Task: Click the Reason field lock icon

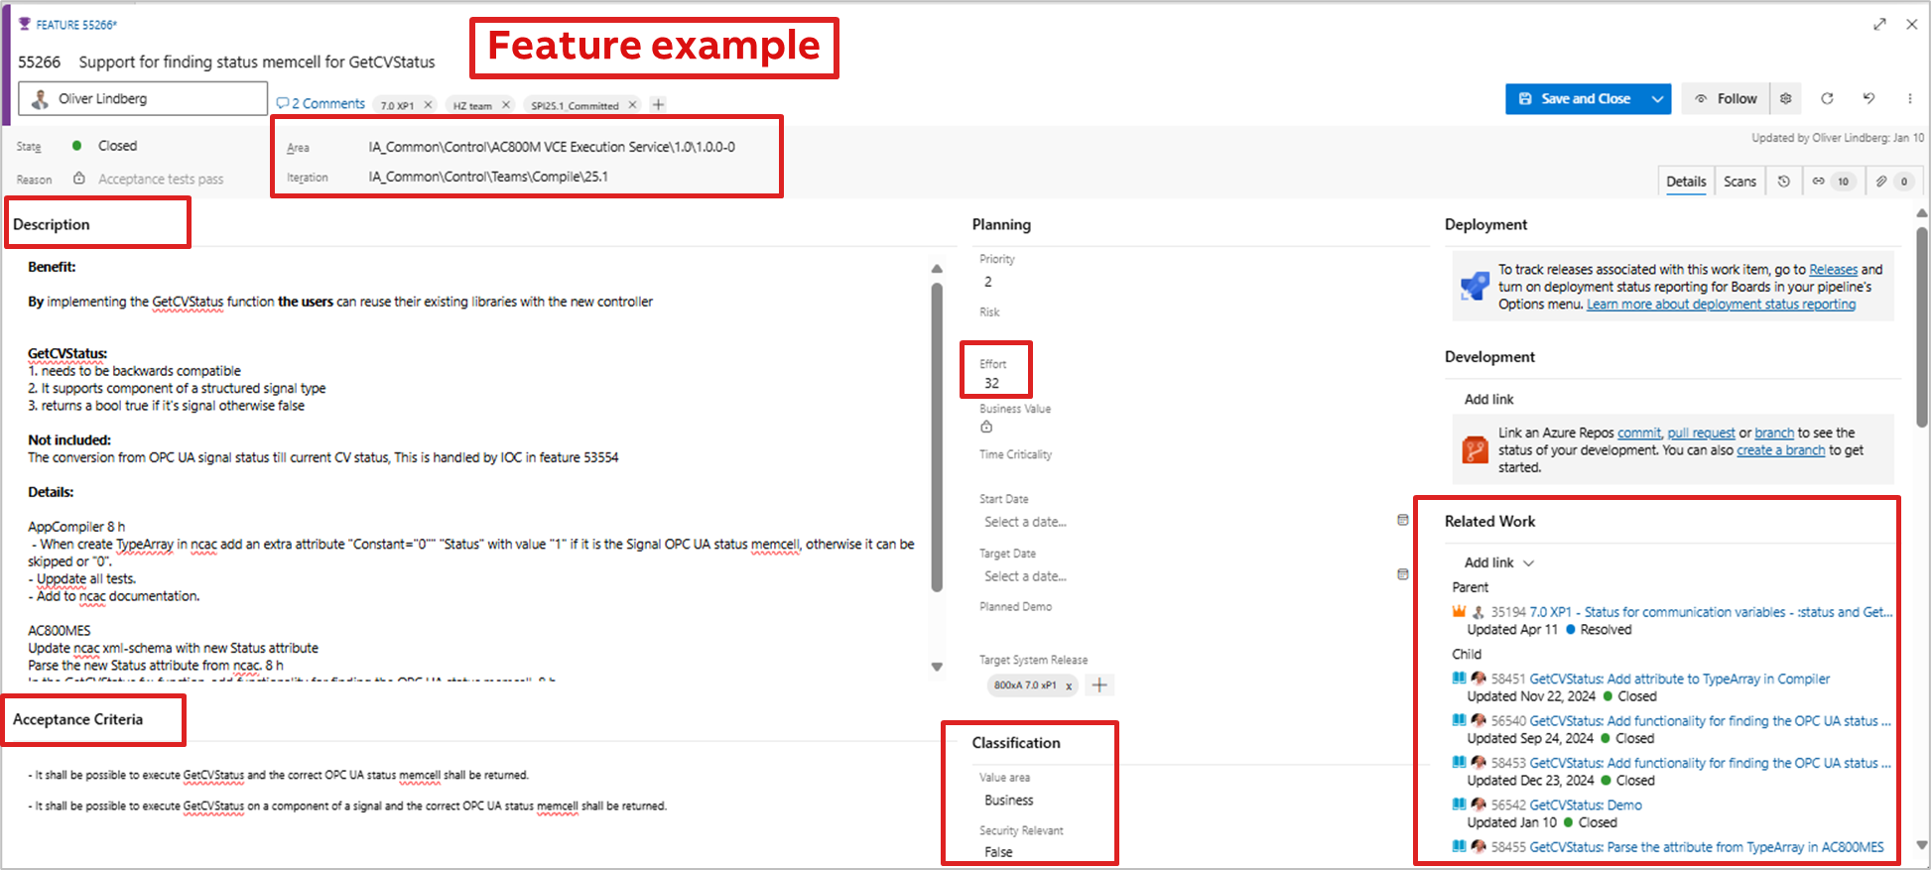Action: coord(79,179)
